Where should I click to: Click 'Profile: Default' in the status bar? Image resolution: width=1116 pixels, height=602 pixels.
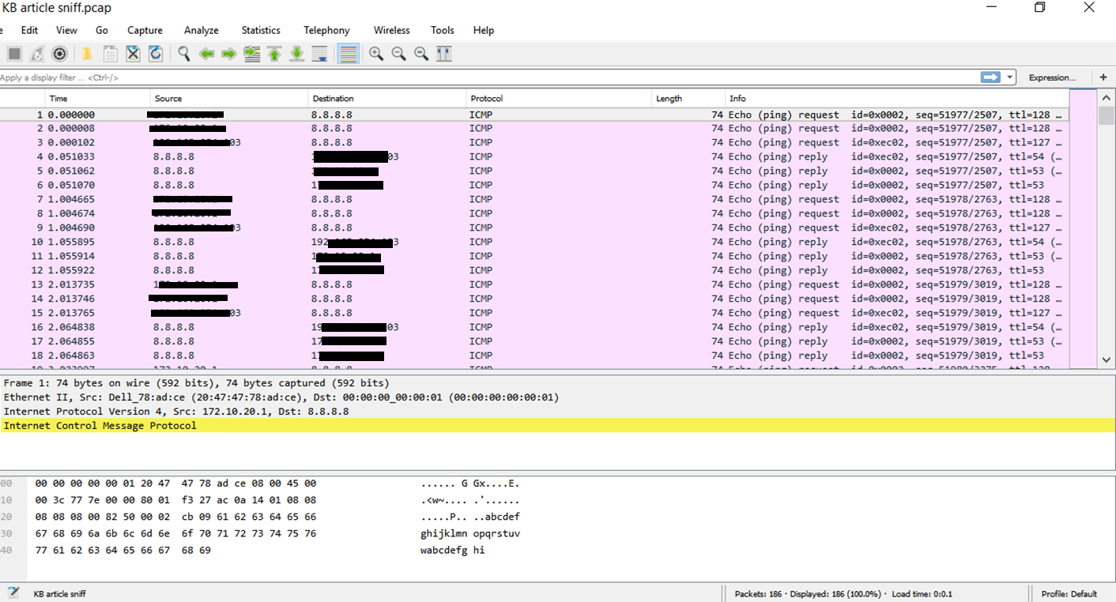tap(1069, 593)
